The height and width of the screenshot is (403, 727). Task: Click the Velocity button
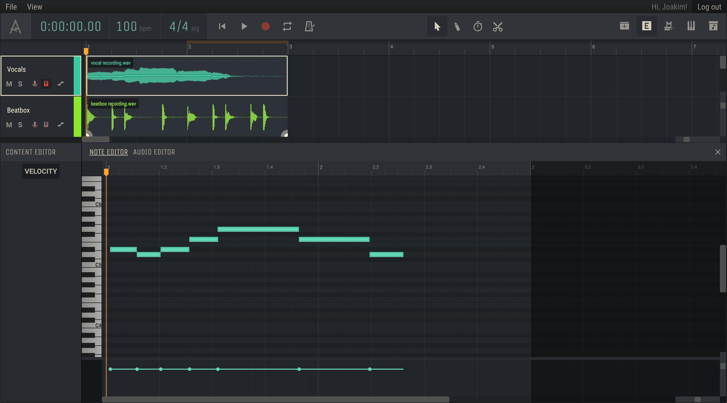(41, 171)
